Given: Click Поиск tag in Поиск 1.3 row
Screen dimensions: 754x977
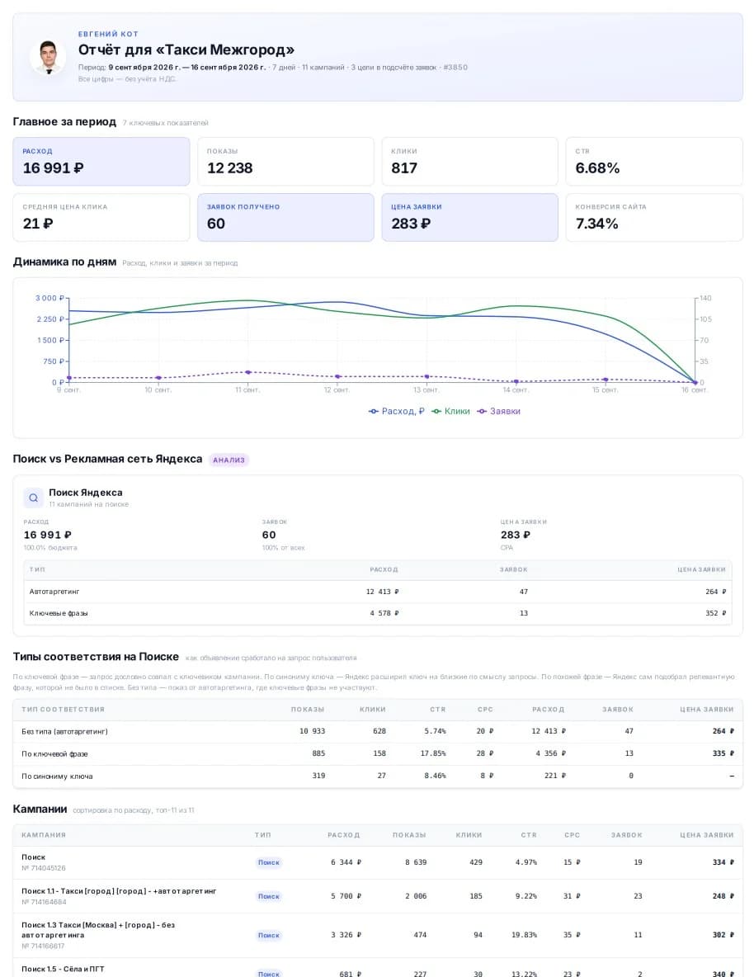Looking at the screenshot, I should coord(269,935).
